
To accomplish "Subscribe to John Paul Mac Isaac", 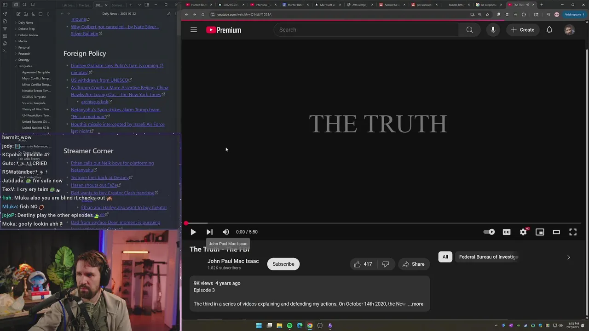I will pyautogui.click(x=283, y=264).
